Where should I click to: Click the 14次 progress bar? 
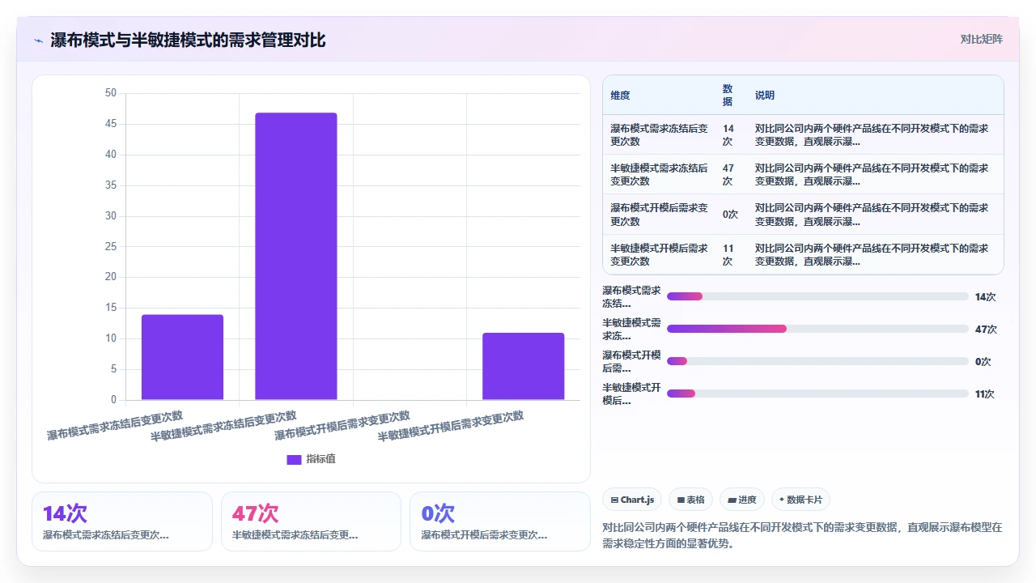click(817, 296)
